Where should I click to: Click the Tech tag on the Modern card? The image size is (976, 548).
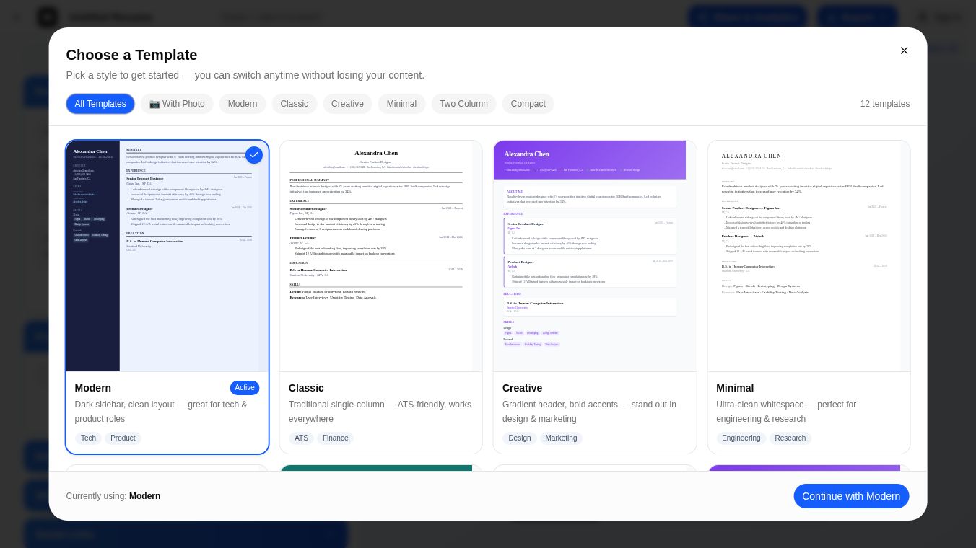click(88, 438)
